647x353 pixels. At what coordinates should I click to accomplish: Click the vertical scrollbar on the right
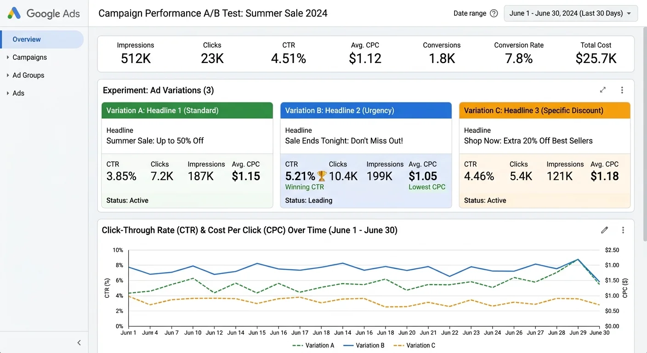coord(645,133)
